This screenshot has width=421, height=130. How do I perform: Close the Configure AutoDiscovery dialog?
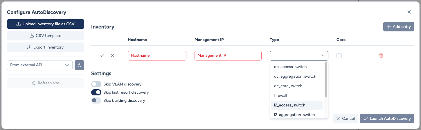tap(409, 12)
